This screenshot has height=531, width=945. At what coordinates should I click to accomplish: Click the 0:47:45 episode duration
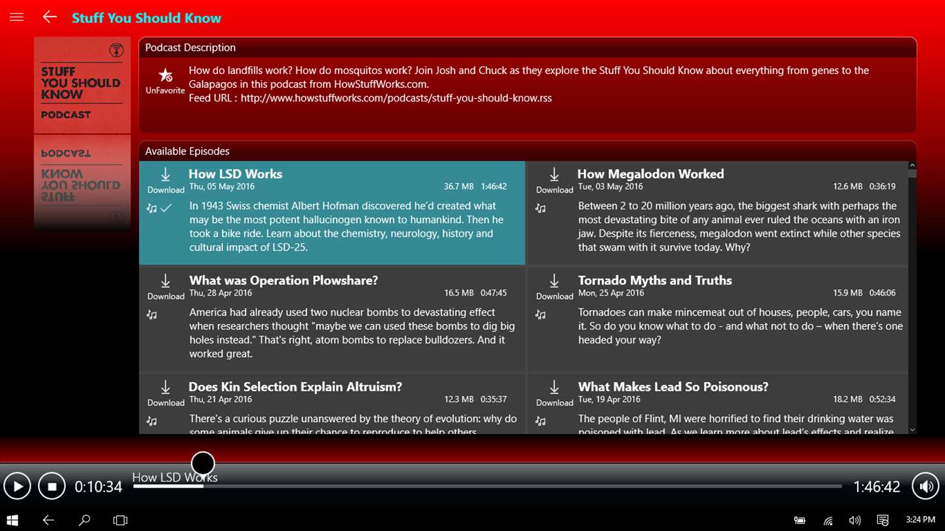click(x=493, y=293)
